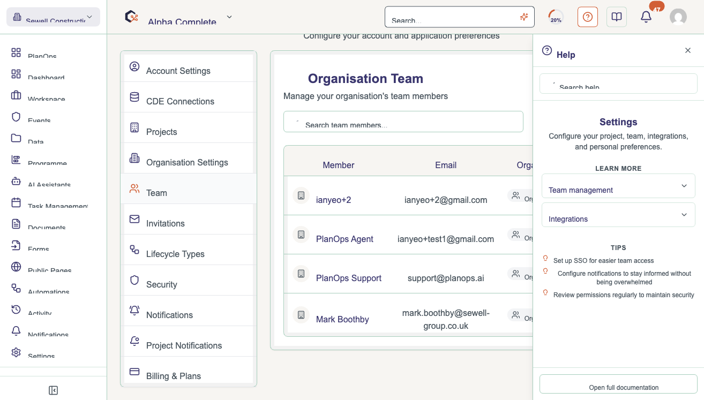Click Mark Boothby's sewell-group email
This screenshot has height=400, width=704.
446,319
